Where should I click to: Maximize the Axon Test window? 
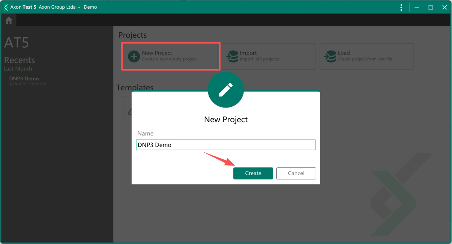pos(431,8)
